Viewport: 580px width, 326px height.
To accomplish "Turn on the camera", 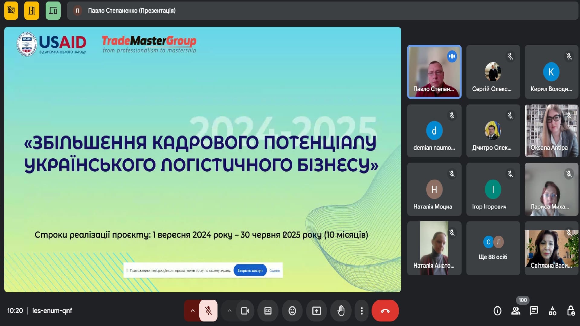I will click(x=245, y=311).
